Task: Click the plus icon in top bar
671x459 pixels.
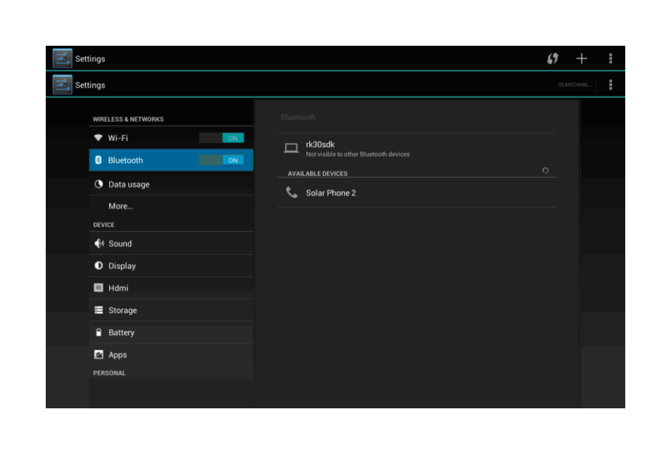Action: click(x=581, y=58)
